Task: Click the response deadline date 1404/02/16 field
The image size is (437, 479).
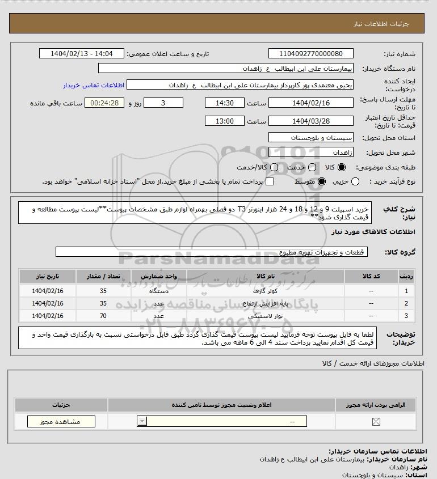Action: [x=310, y=103]
